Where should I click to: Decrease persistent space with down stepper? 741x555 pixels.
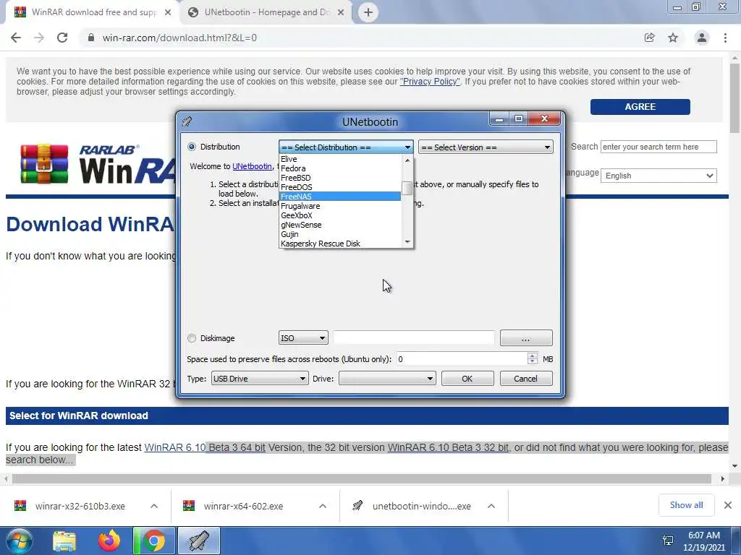point(533,363)
